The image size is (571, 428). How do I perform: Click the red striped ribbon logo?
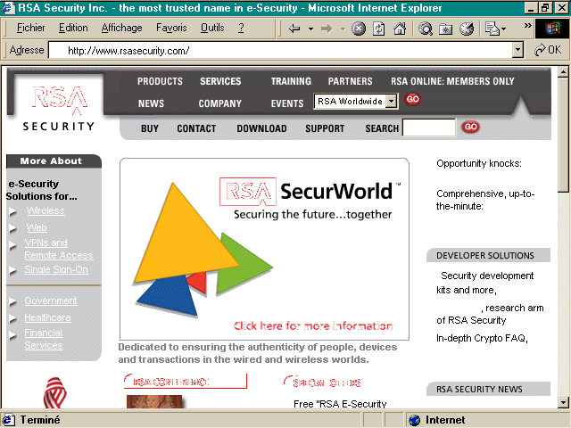[x=54, y=392]
